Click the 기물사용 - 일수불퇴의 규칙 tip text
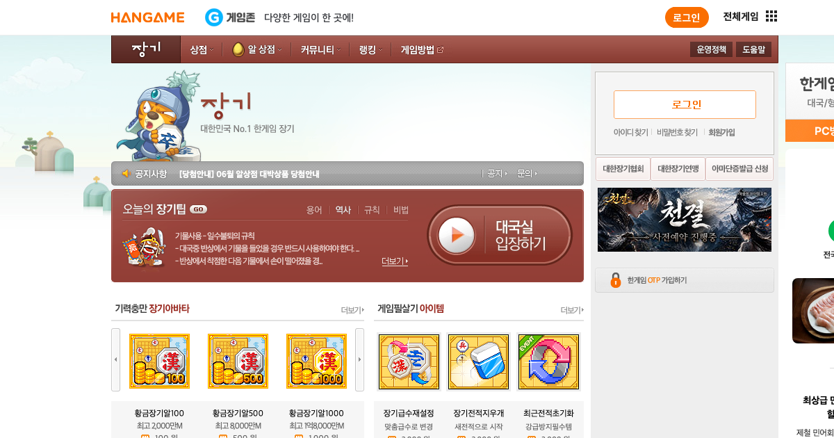 (215, 236)
